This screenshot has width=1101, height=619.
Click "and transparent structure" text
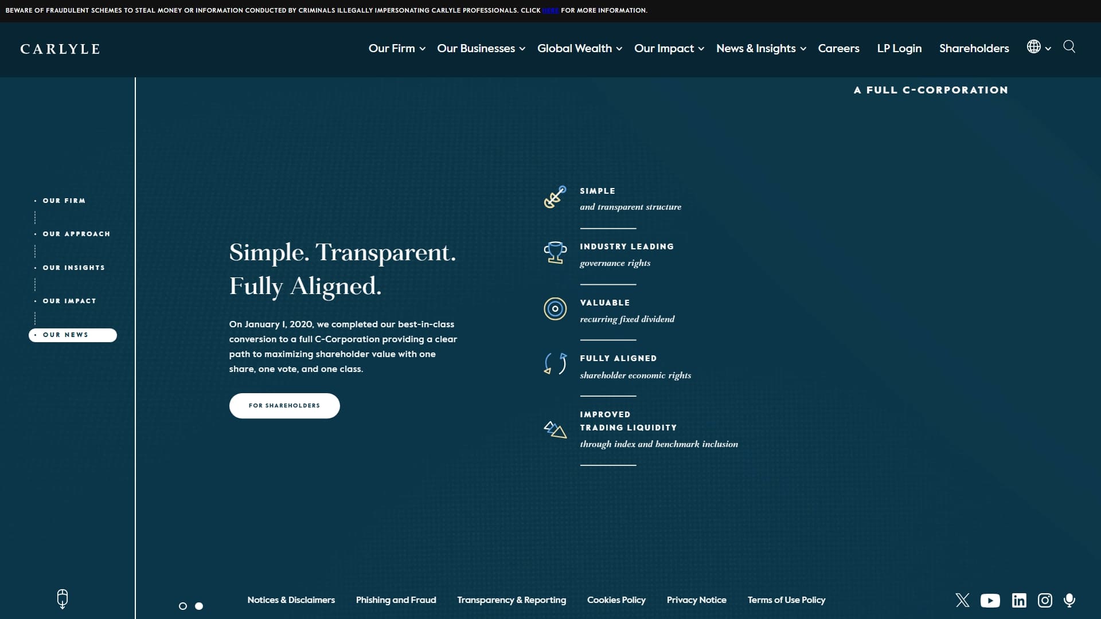tap(630, 207)
